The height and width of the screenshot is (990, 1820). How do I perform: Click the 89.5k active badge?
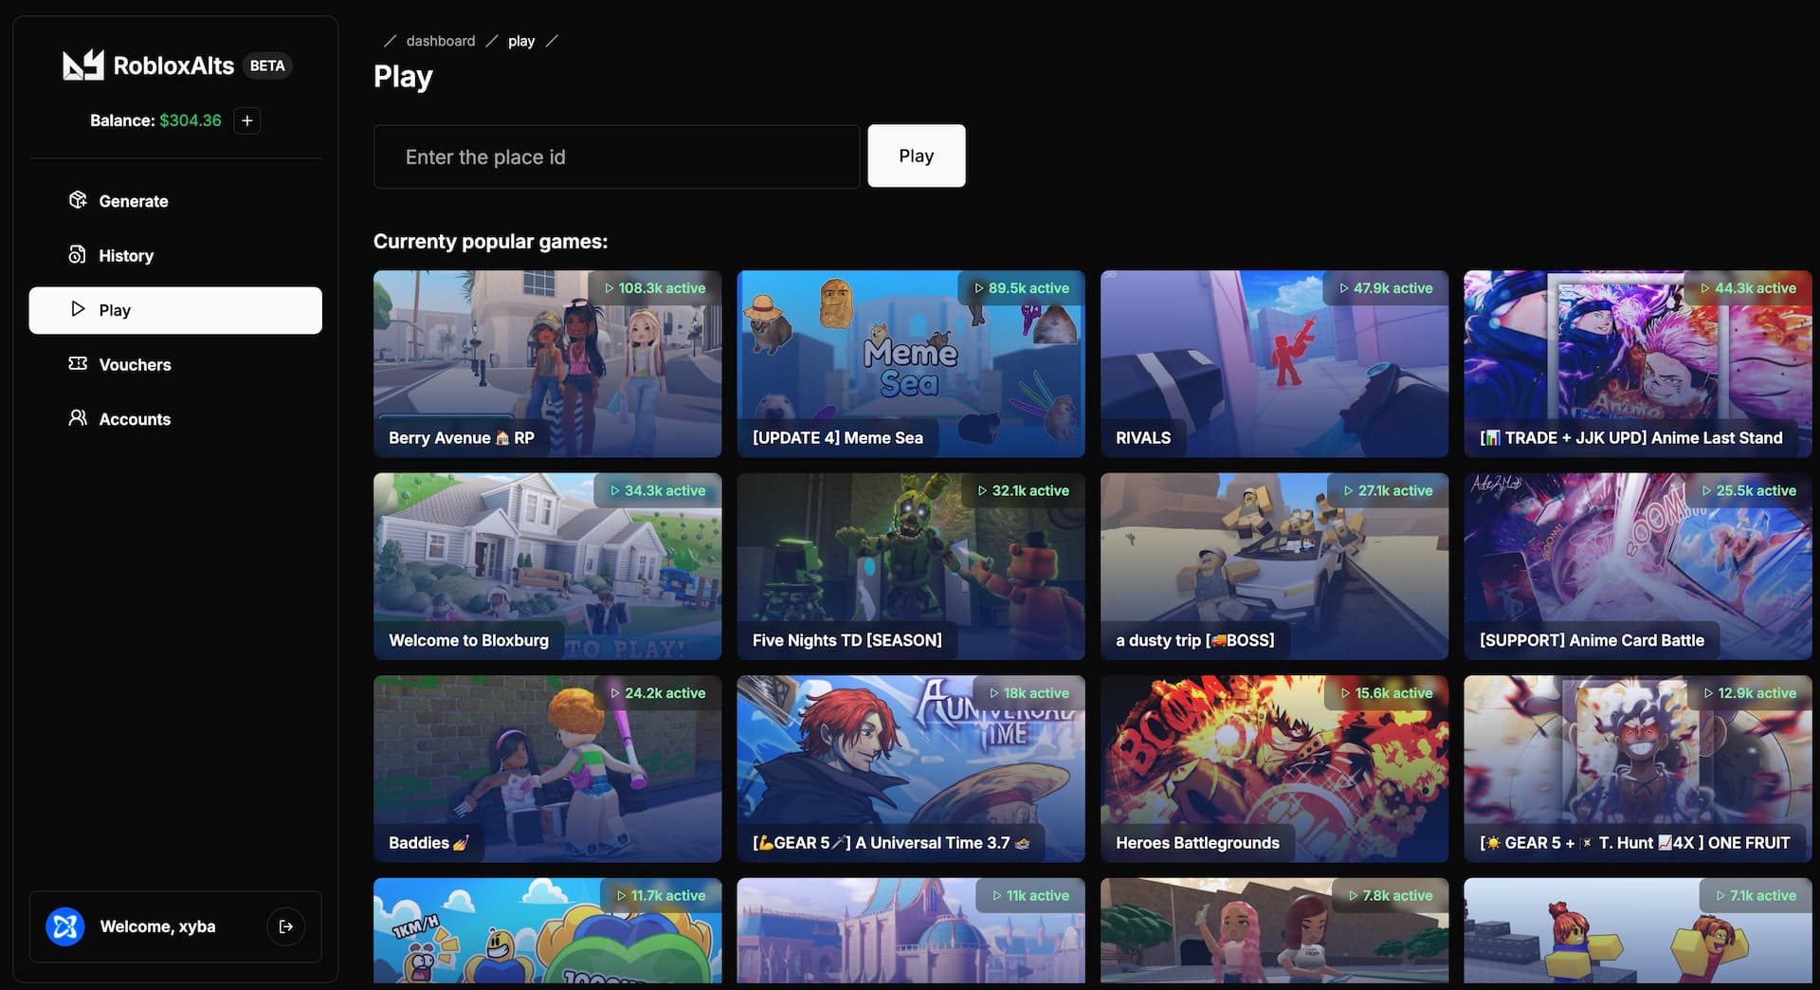point(1022,288)
